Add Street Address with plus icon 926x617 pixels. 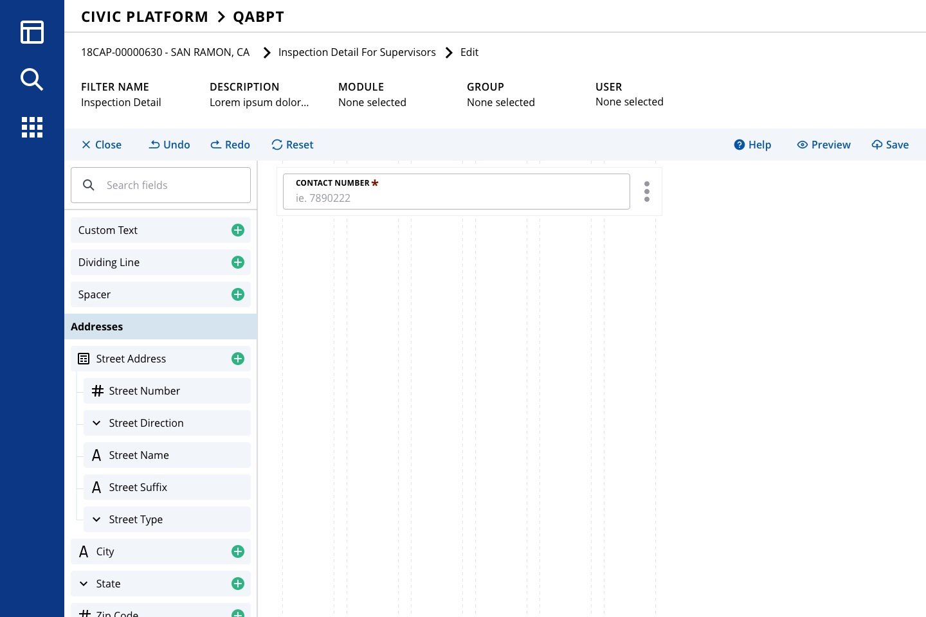coord(238,359)
